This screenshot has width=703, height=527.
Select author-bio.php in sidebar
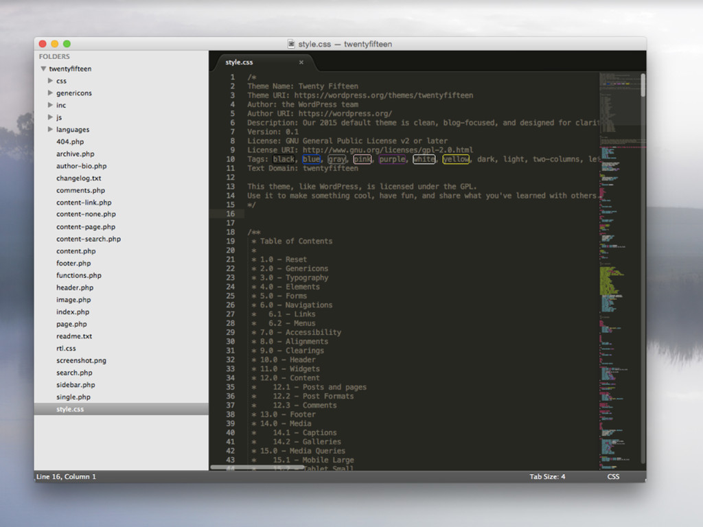[x=82, y=166]
